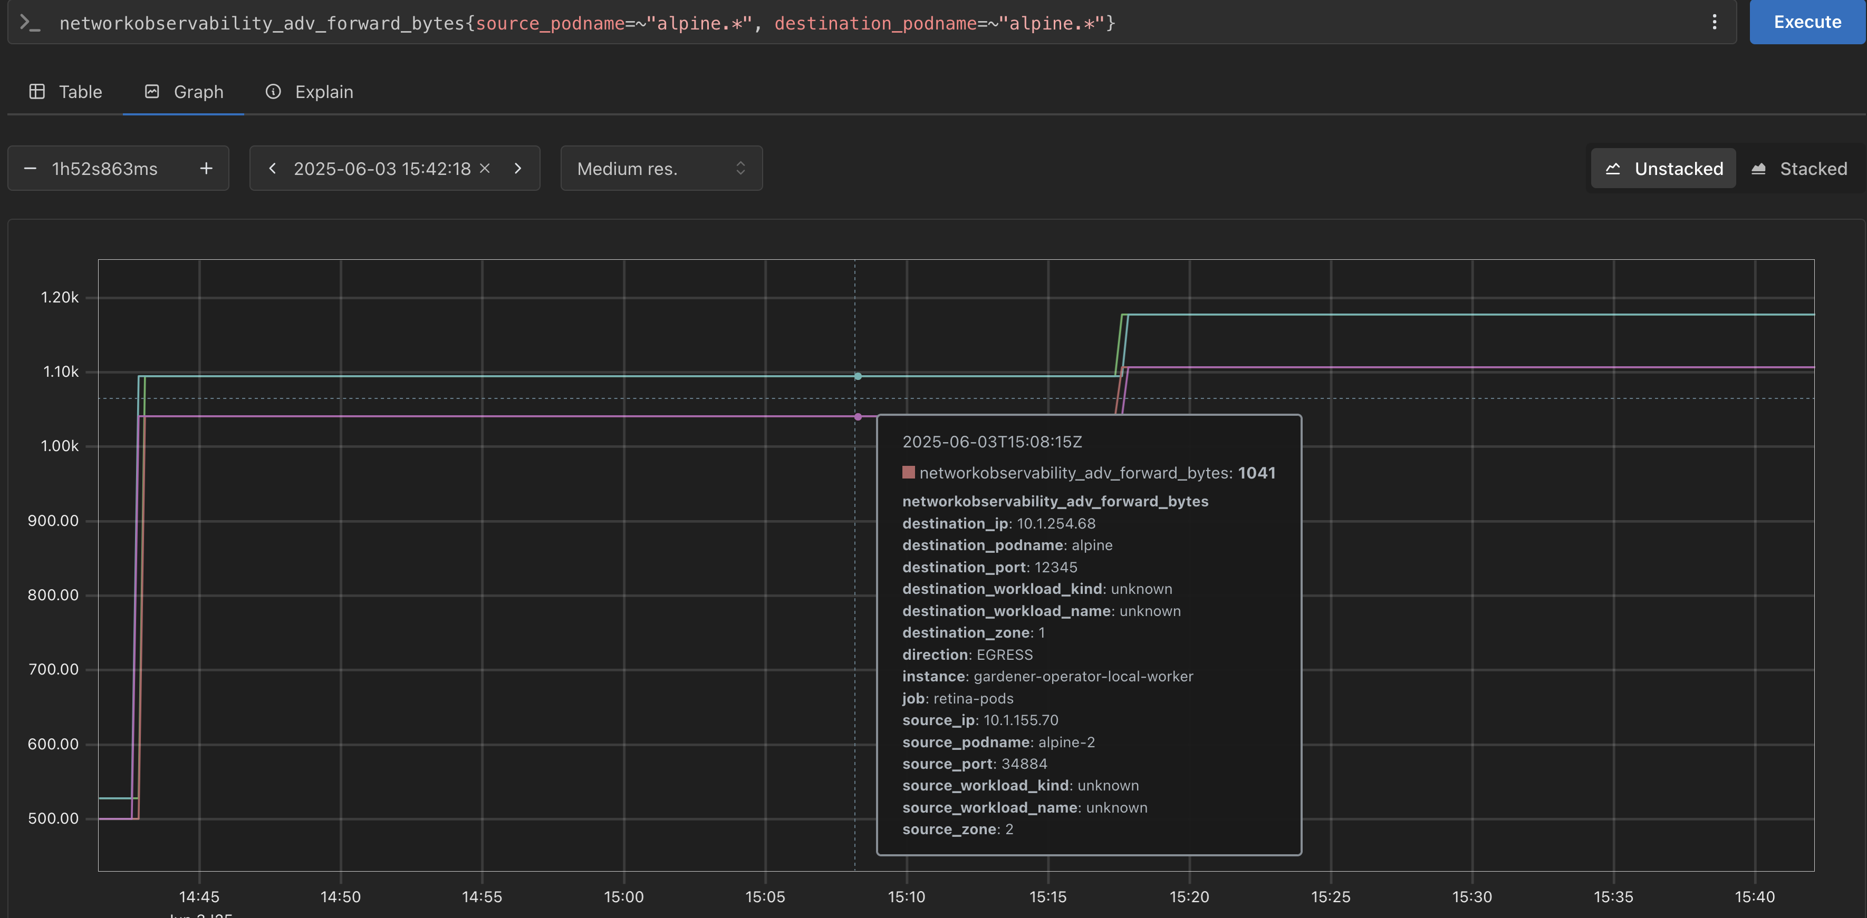
Task: Select Unstacked display mode
Action: [x=1662, y=168]
